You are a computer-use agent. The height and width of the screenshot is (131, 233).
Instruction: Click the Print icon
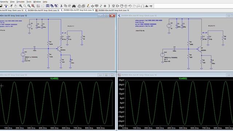pos(83,6)
